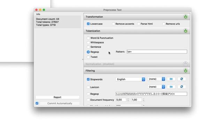This screenshot has height=125, width=223.
Task: Reload the lexicon file
Action: tap(182, 87)
